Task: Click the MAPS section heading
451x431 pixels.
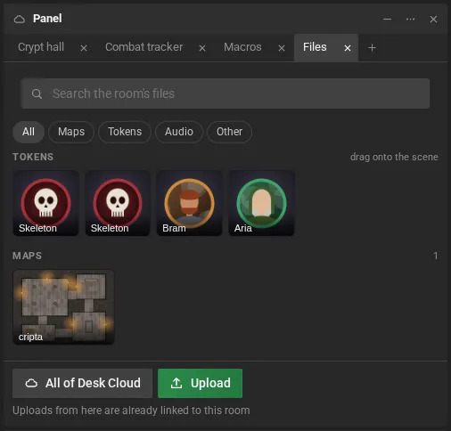Action: pyautogui.click(x=27, y=256)
